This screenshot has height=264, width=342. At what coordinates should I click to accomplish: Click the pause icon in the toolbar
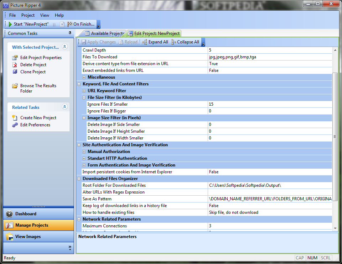(x=54, y=25)
